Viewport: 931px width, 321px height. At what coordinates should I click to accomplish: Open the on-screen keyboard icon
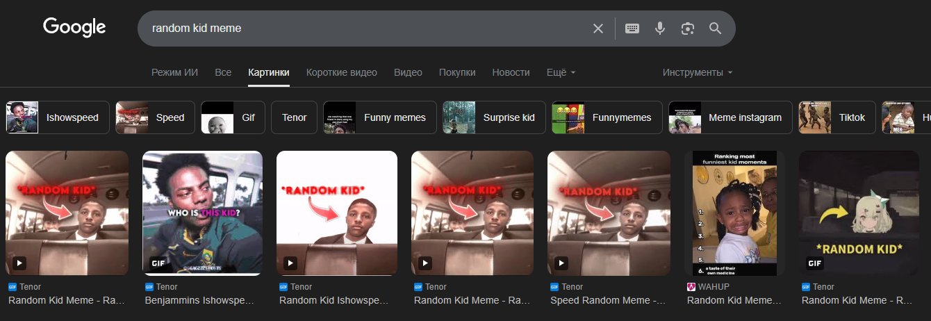632,28
